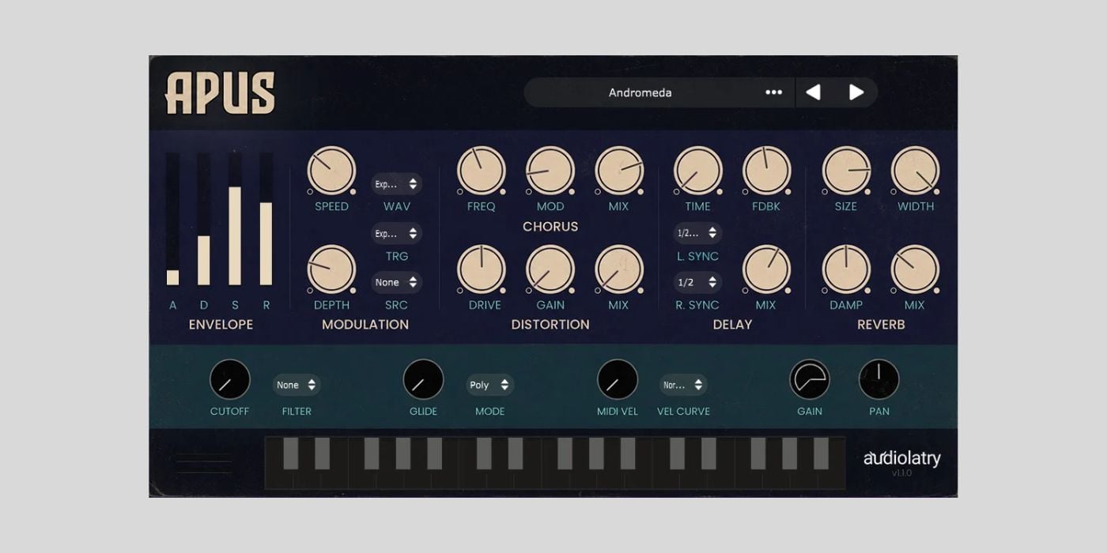
Task: Click the Chorus MIX knob
Action: coord(619,171)
